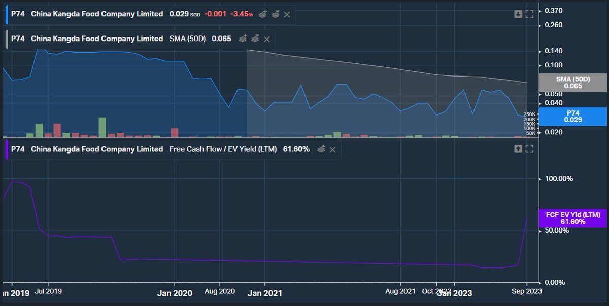The height and width of the screenshot is (306, 609).
Task: Click the China Kangda Food Company name in the price legend
Action: tap(97, 14)
